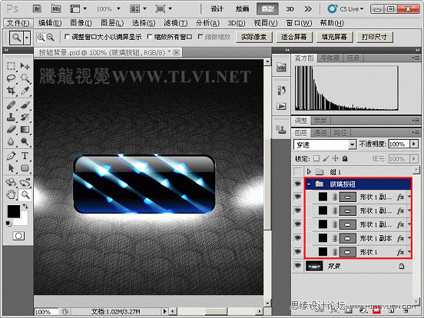Toggle Quick Mask mode
The height and width of the screenshot is (318, 424).
18,236
